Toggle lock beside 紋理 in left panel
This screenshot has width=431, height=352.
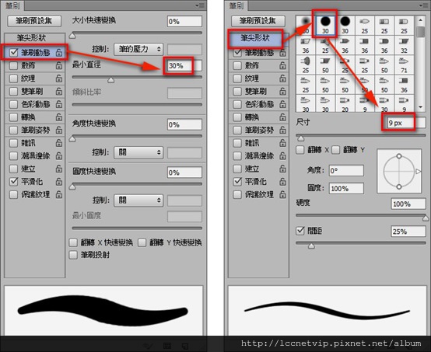(59, 78)
